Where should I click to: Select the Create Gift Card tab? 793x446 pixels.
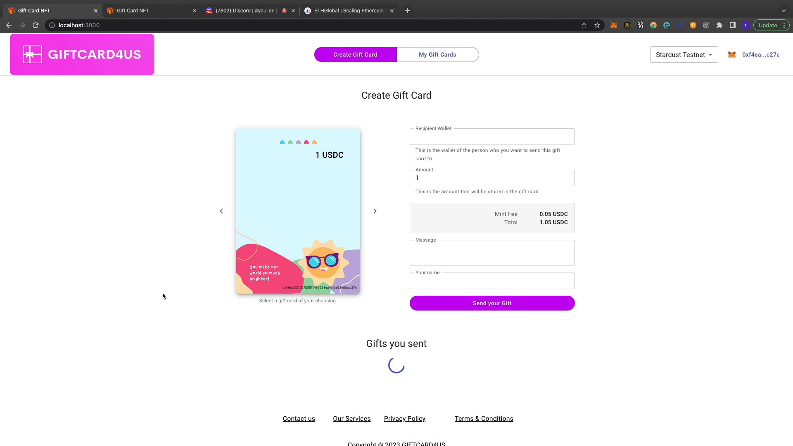click(x=356, y=55)
